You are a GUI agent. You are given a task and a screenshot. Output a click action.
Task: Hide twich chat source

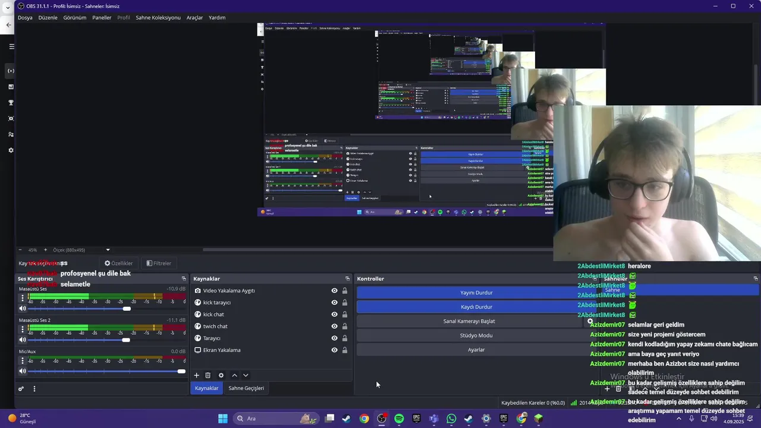(x=334, y=326)
